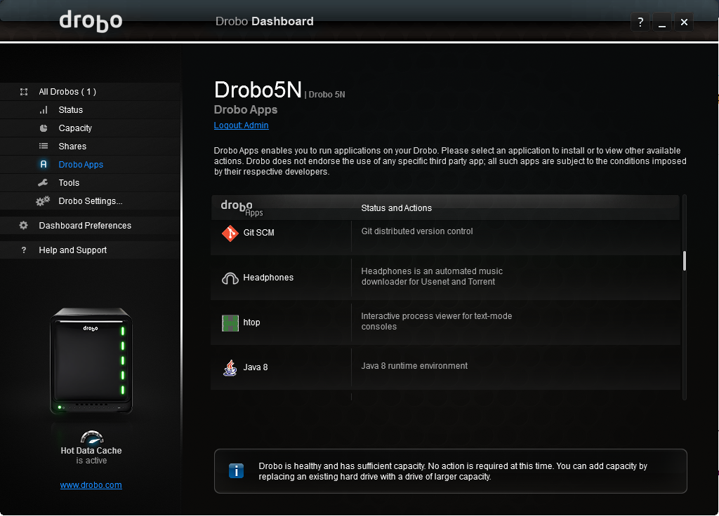Click the blue info icon in status message

237,471
